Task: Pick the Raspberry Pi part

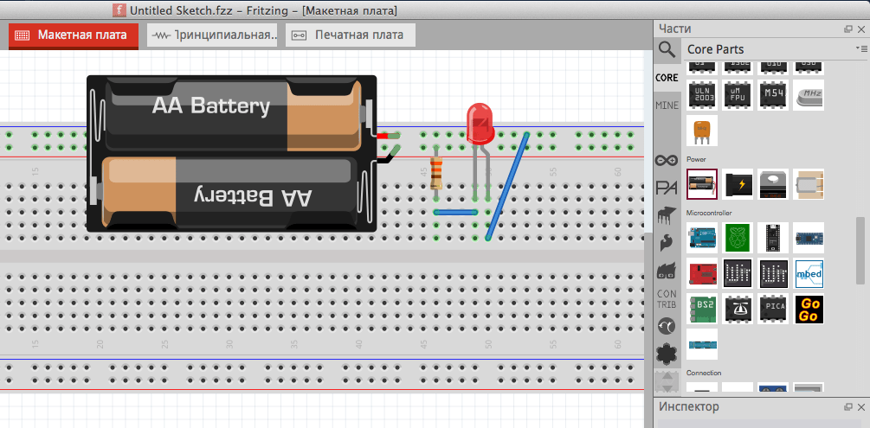Action: pos(738,238)
